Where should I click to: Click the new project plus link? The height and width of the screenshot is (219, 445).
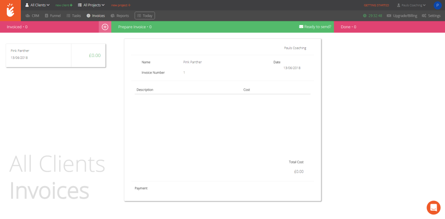pos(121,6)
